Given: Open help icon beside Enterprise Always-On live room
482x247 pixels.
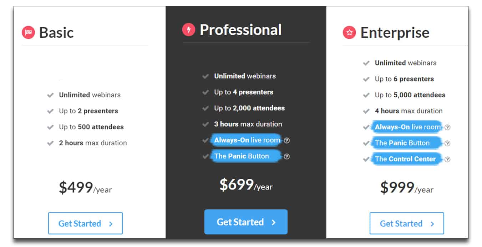Looking at the screenshot, I should [447, 127].
